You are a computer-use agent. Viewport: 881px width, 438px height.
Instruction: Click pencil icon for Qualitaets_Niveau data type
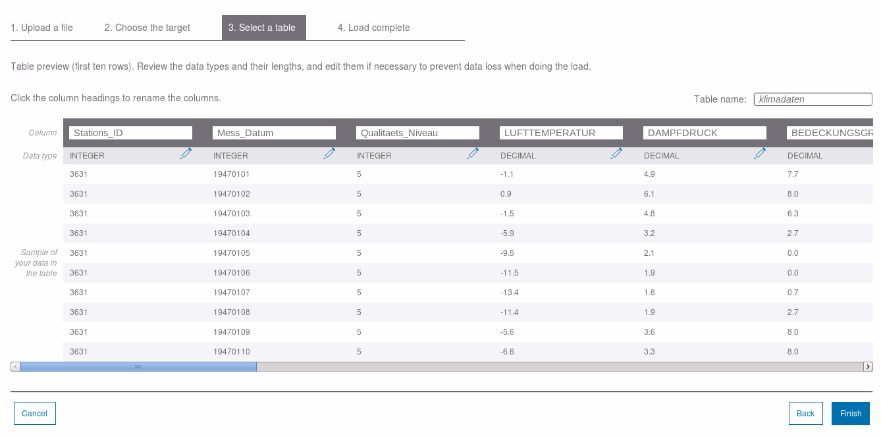pos(473,154)
